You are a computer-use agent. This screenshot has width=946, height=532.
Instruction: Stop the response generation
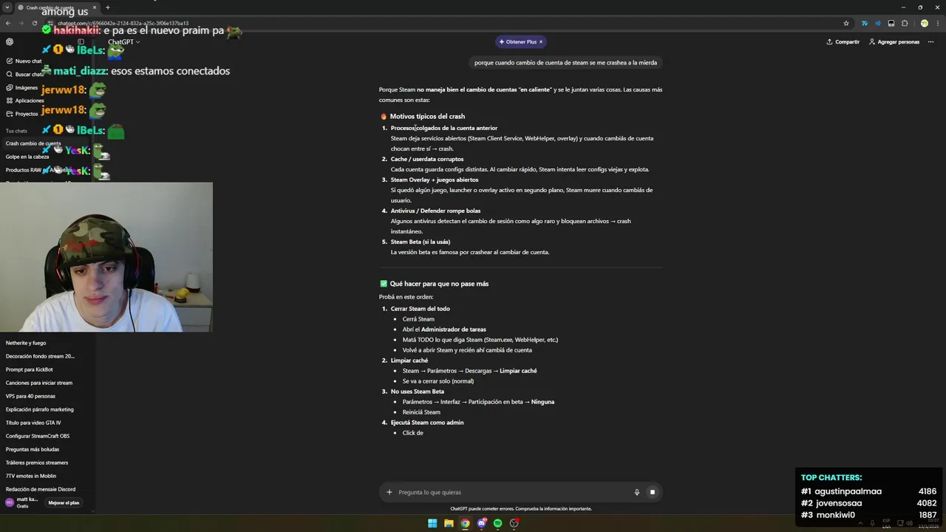click(652, 492)
